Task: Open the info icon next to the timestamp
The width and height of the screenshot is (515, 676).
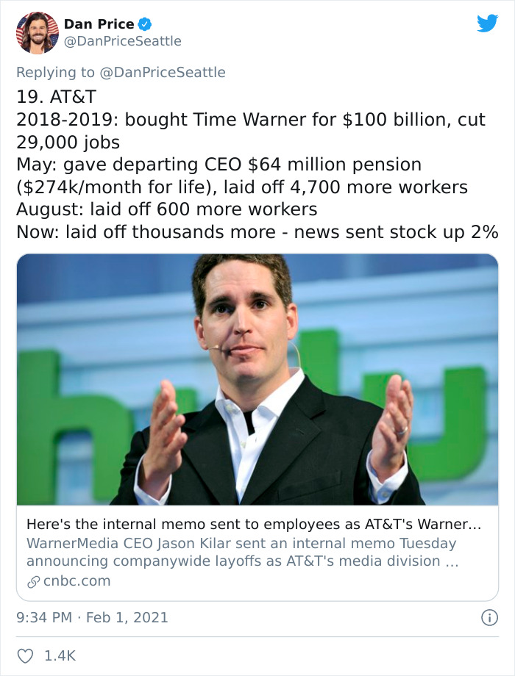Action: pyautogui.click(x=491, y=618)
